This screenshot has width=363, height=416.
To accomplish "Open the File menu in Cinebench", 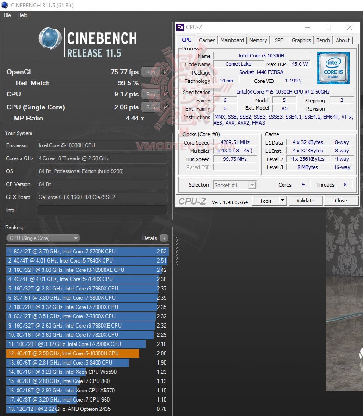I will click(x=7, y=15).
